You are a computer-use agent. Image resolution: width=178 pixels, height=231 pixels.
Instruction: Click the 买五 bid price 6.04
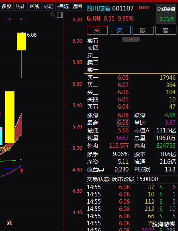pyautogui.click(x=123, y=107)
